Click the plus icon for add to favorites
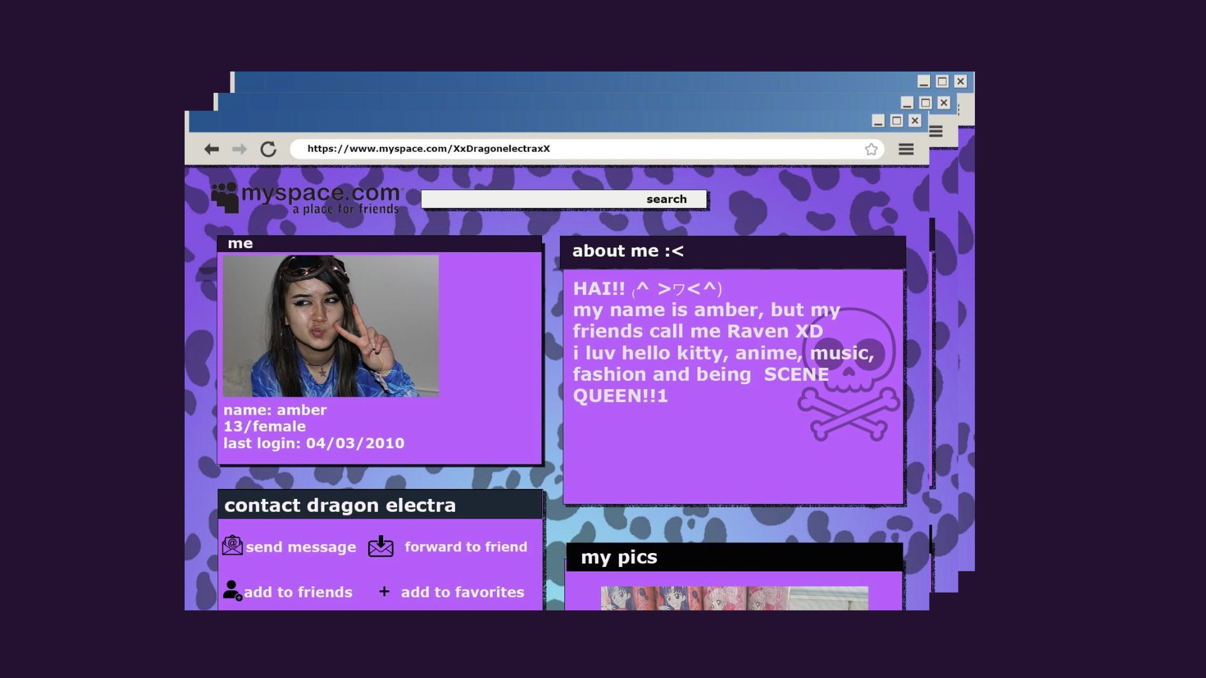This screenshot has width=1206, height=678. pos(384,591)
